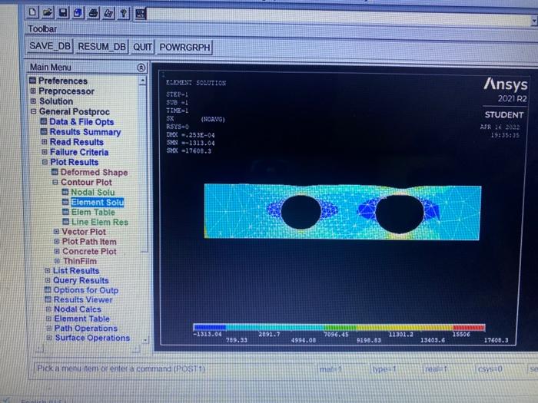Click the Open file toolbar icon
This screenshot has height=403, width=538.
[x=48, y=13]
